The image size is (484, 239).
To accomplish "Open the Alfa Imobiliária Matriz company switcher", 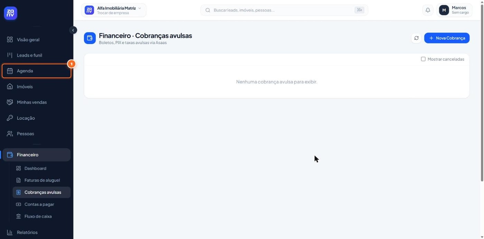I will pyautogui.click(x=114, y=10).
